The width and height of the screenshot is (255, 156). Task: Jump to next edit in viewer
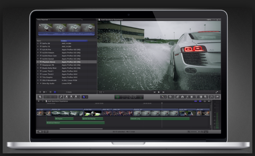(x=164, y=92)
